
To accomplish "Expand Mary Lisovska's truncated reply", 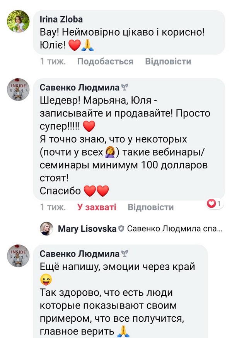I will [x=174, y=229].
